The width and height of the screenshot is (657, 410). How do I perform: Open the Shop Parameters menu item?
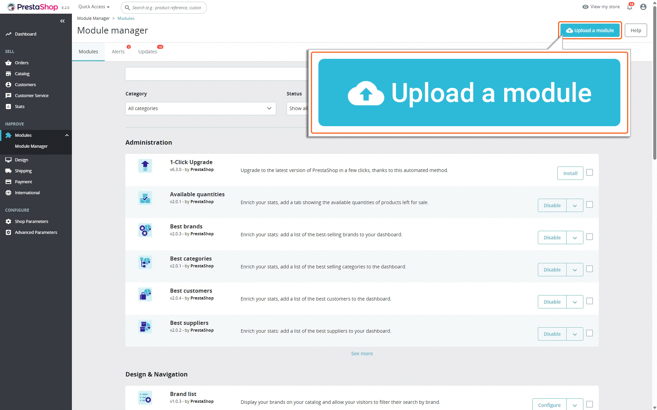coord(31,222)
